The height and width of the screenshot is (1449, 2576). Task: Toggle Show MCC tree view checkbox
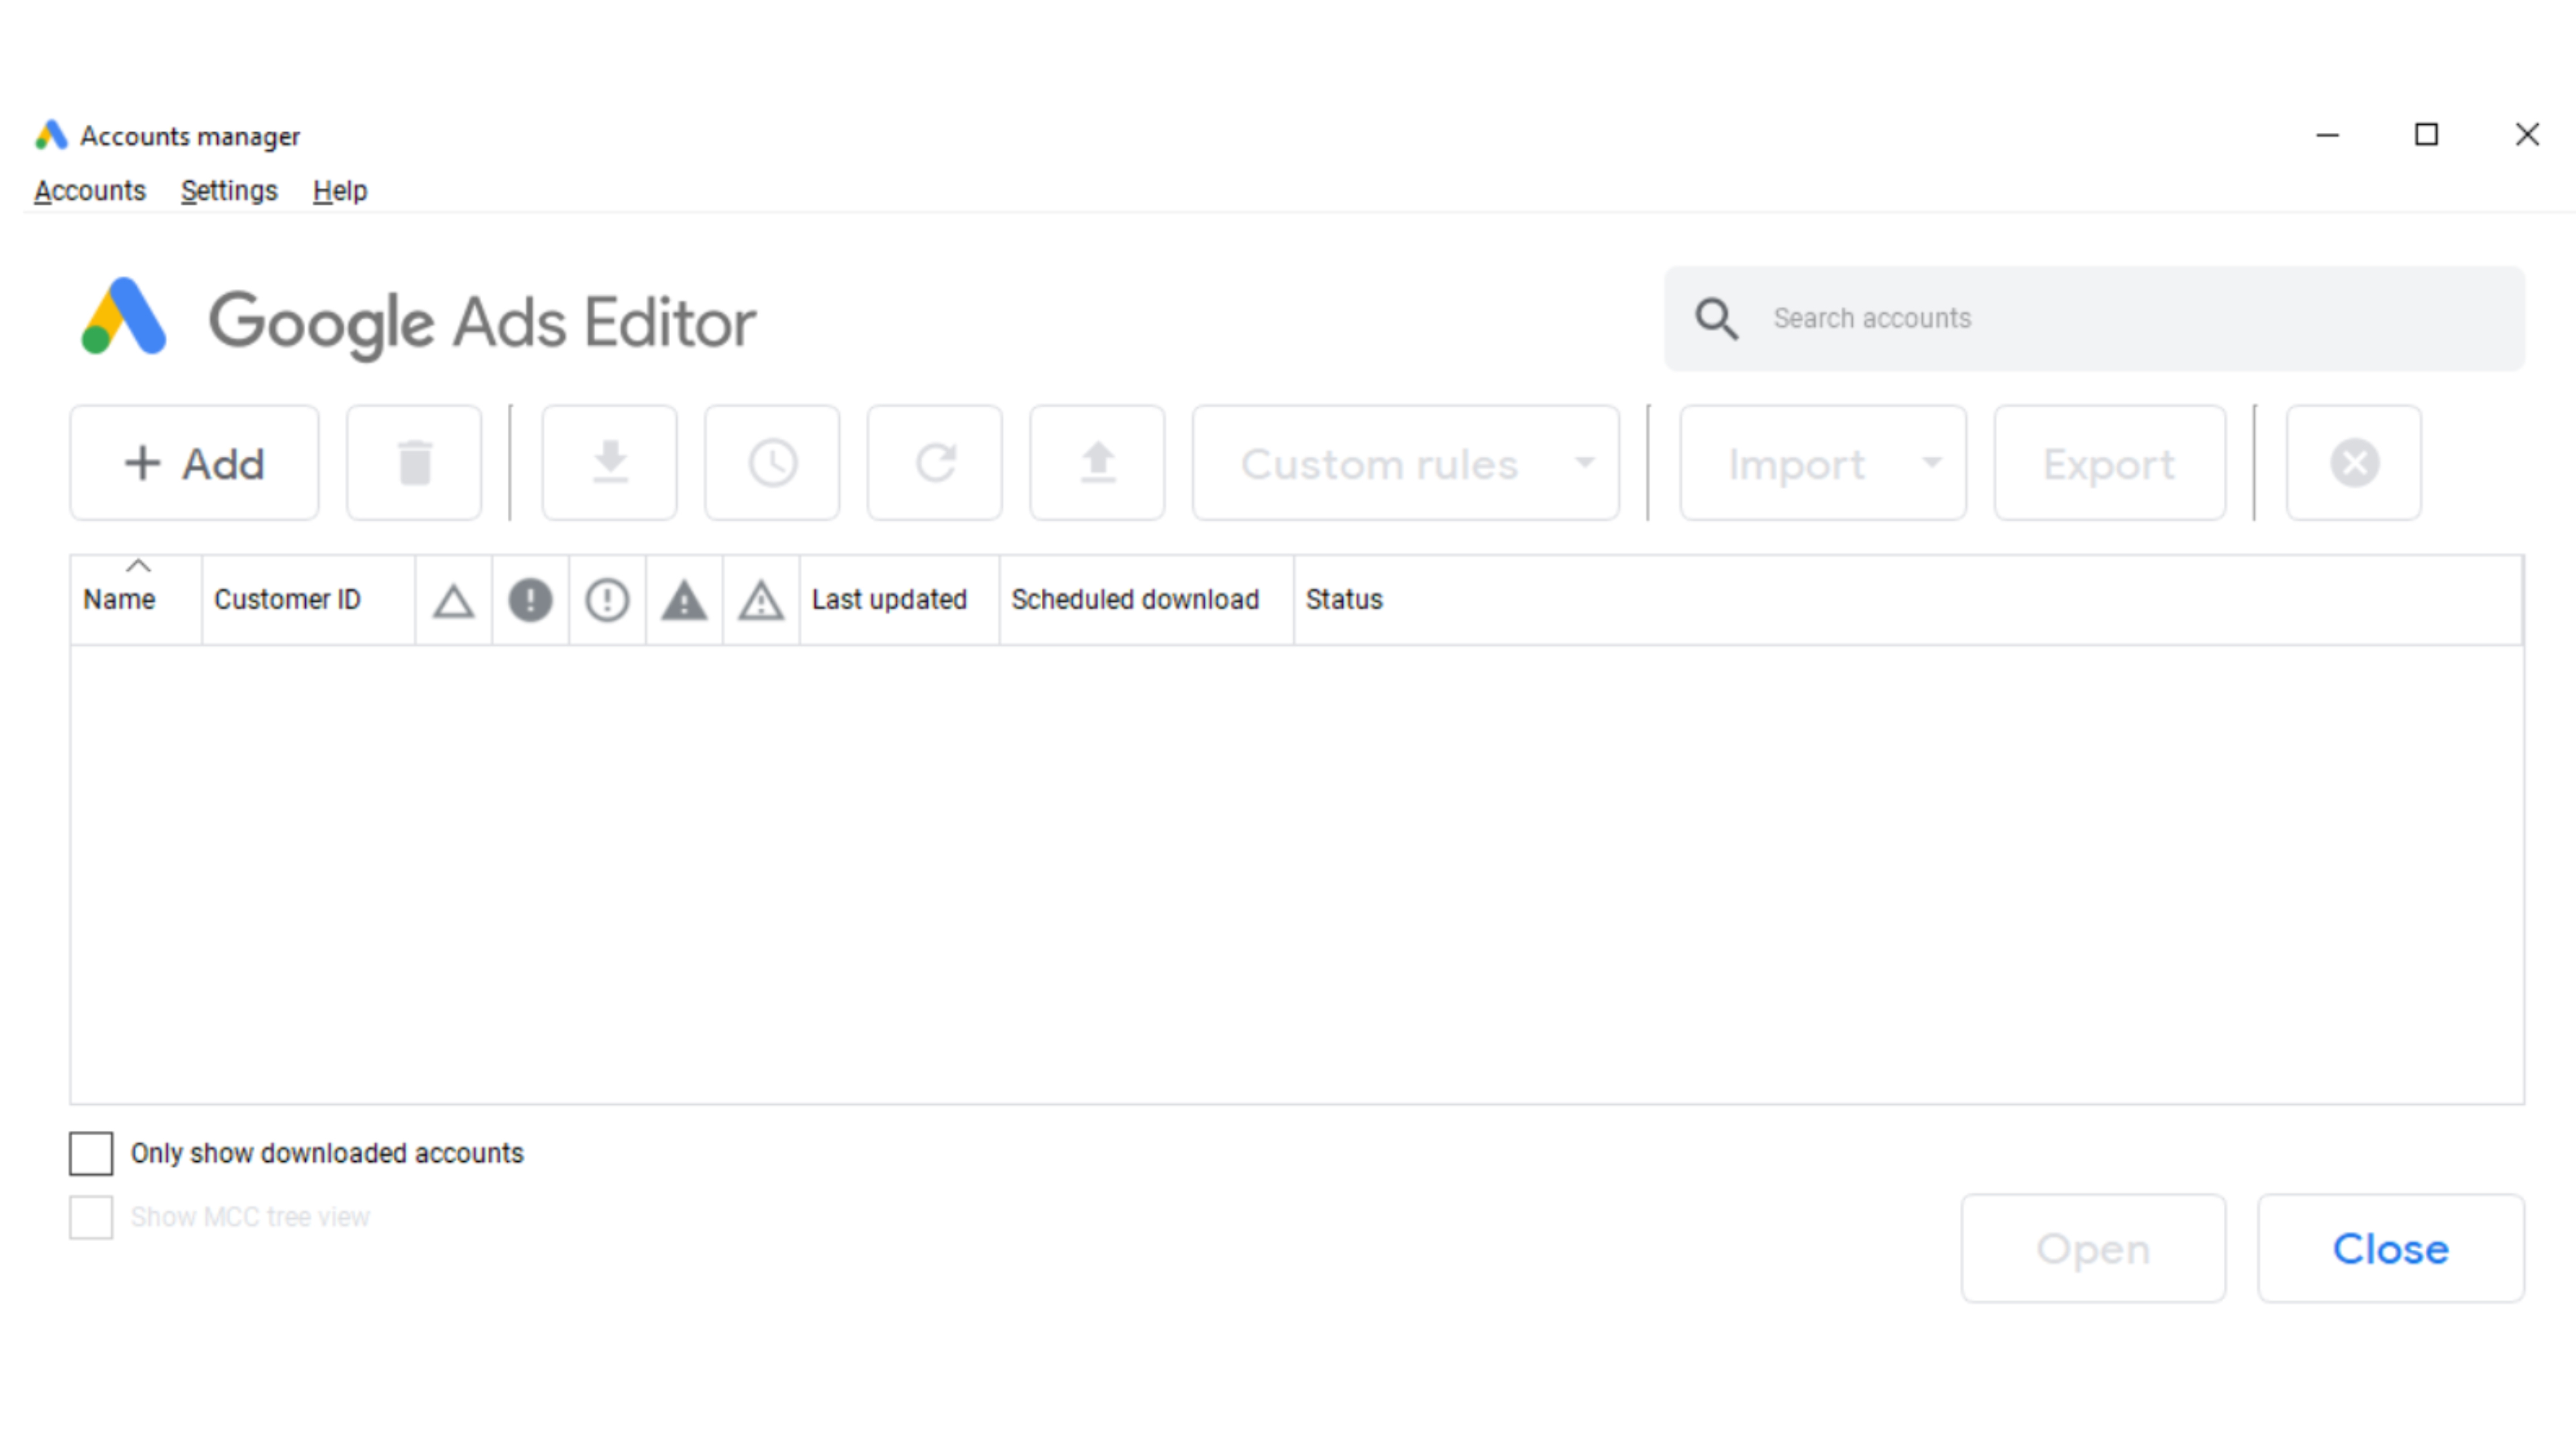point(91,1217)
